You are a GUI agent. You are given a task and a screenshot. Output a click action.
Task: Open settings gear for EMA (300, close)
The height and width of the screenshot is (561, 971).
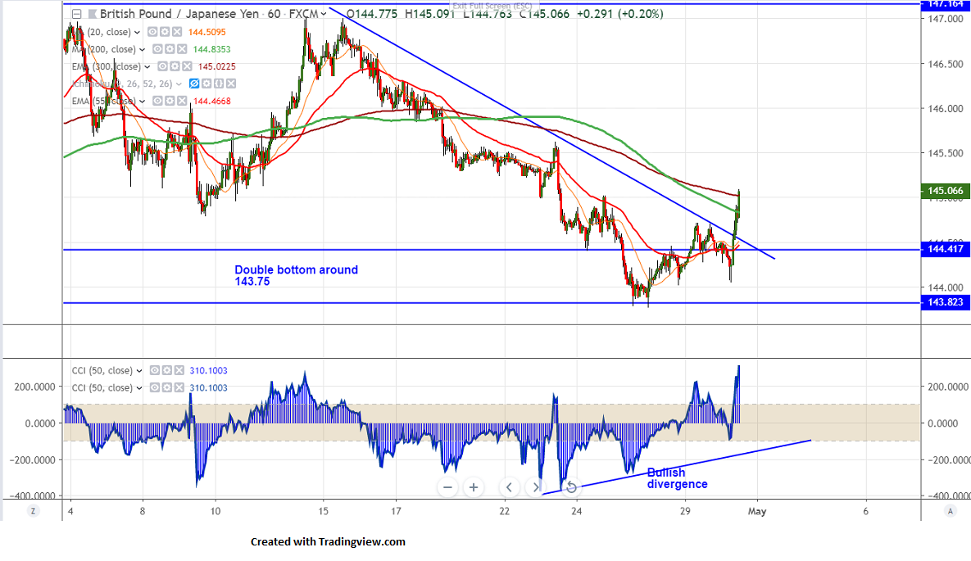tap(175, 66)
